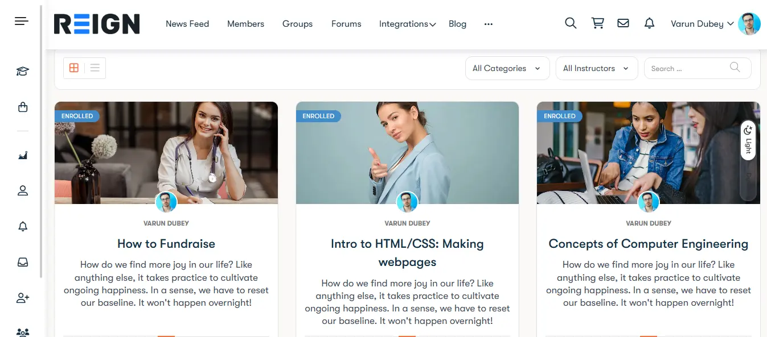The width and height of the screenshot is (767, 337).
Task: Click the graduation cap courses icon
Action: click(22, 71)
